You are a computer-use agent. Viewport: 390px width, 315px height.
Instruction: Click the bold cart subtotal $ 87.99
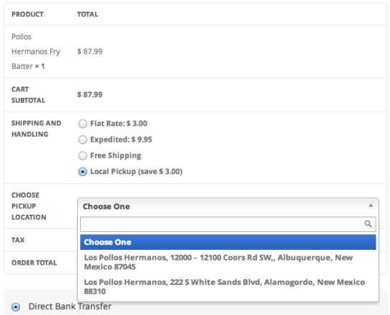pos(89,94)
